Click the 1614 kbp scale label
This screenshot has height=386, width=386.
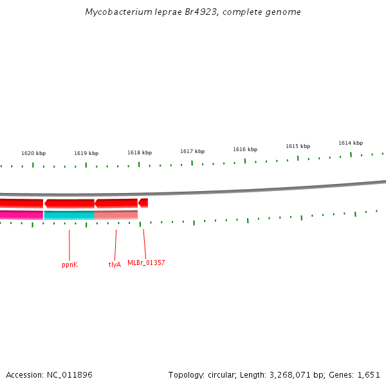(351, 143)
